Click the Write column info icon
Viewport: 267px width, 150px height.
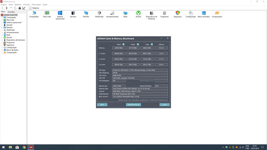tap(138, 45)
